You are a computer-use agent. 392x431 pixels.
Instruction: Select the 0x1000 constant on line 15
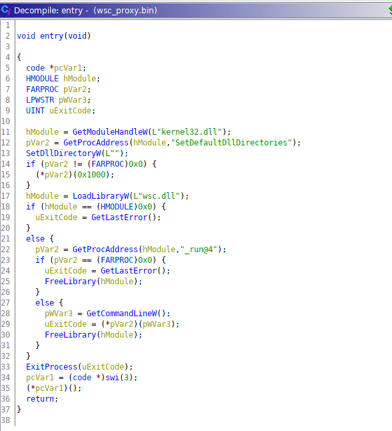coord(91,175)
